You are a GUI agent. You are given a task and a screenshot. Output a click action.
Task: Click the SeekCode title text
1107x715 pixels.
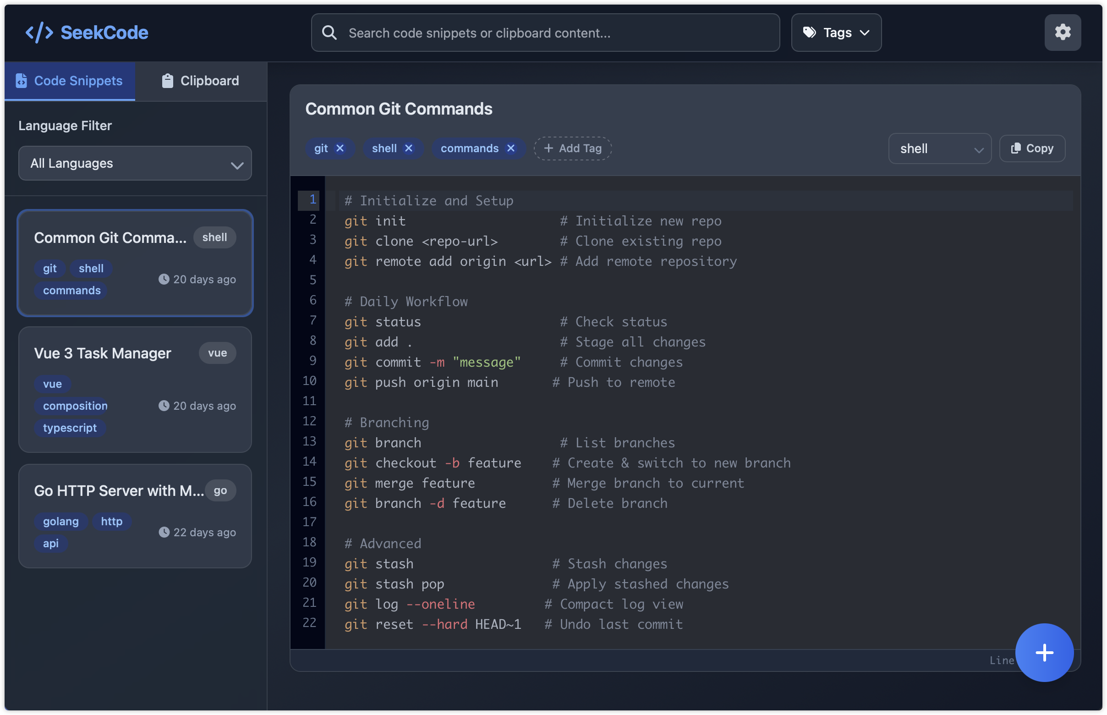[104, 33]
